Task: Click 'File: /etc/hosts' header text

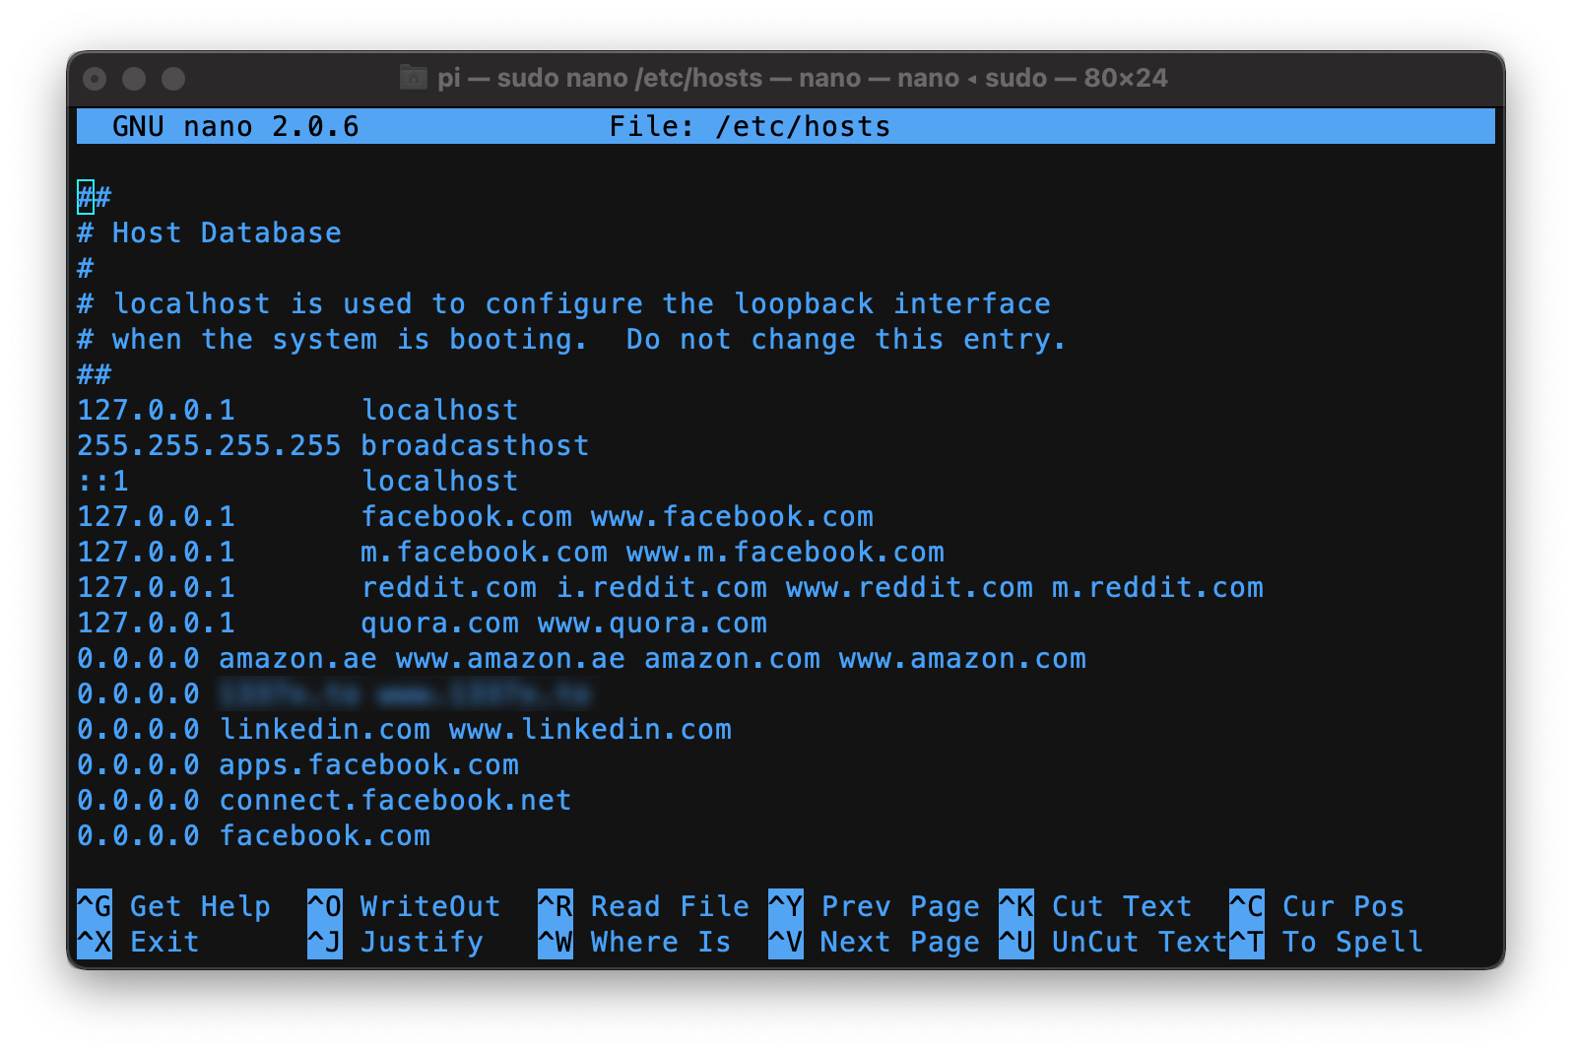Action: 750,126
